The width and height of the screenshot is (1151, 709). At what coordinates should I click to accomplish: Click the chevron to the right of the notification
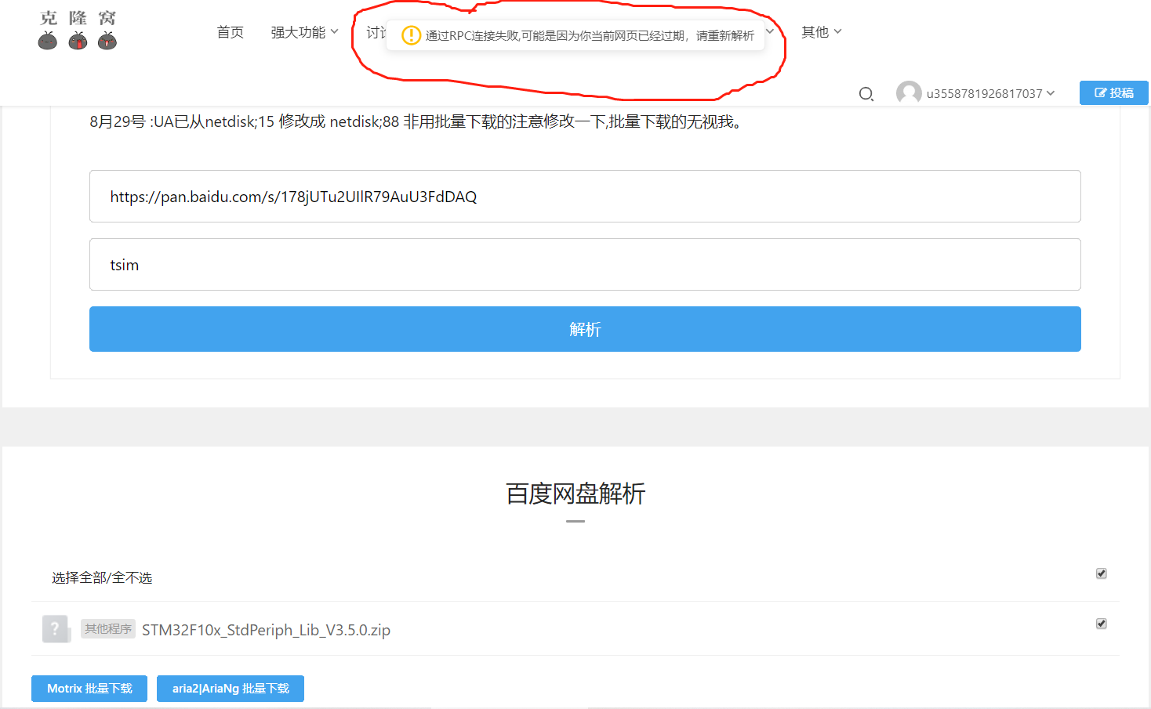770,31
